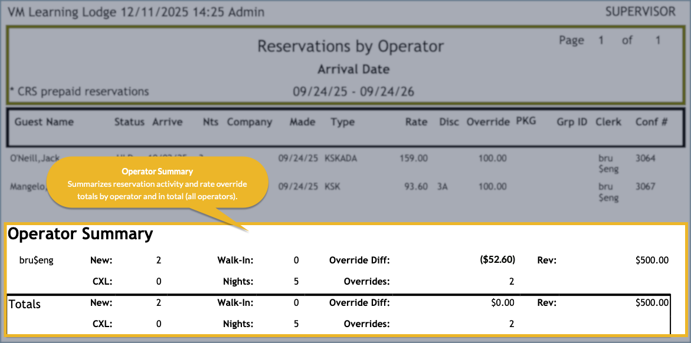Click the Guest Name column header

point(44,122)
